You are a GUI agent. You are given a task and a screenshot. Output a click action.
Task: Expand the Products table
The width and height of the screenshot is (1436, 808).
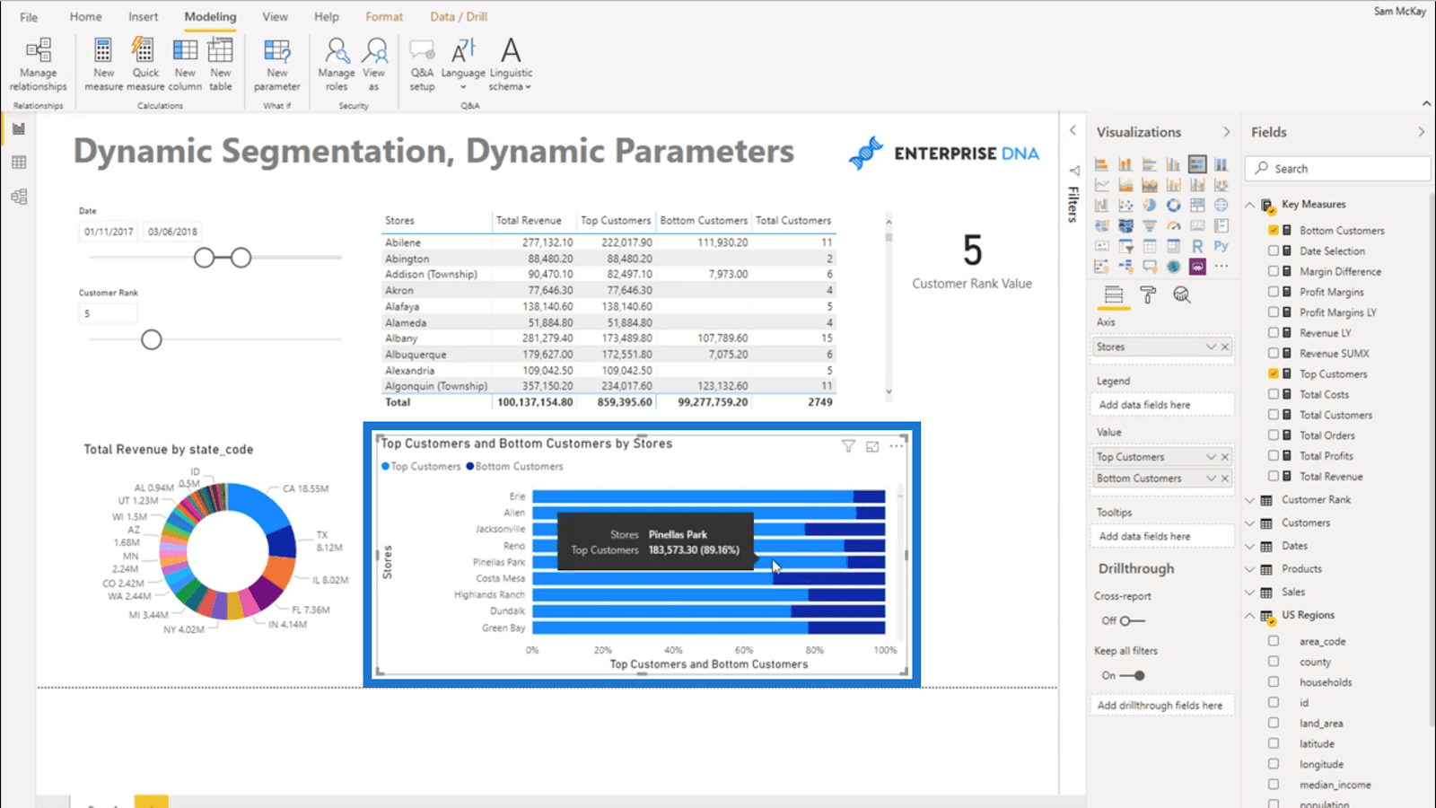[1250, 569]
